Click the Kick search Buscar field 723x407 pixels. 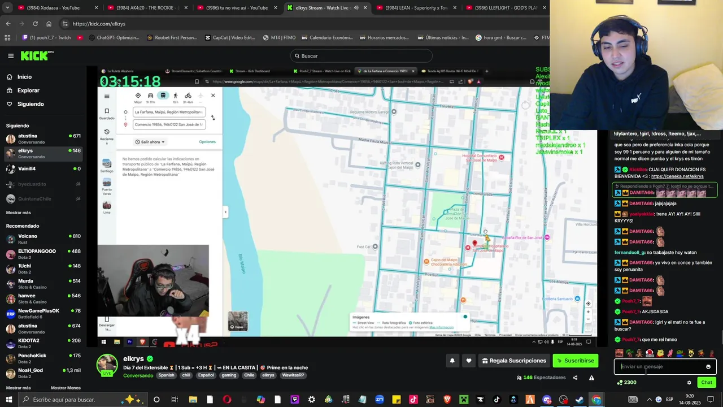tap(361, 56)
